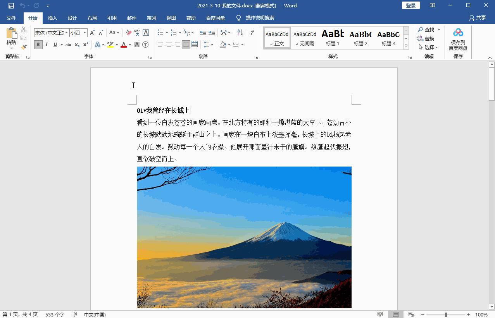Select the Format Painter icon
495x318 pixels.
(23, 47)
